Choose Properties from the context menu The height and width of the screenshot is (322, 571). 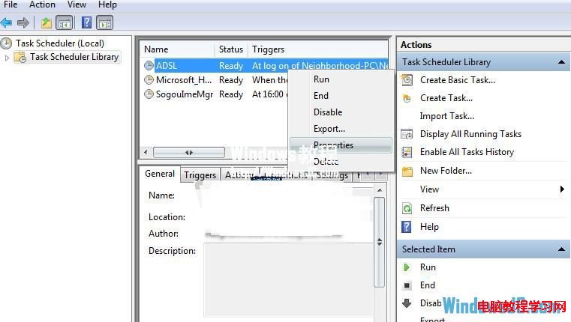click(x=333, y=145)
